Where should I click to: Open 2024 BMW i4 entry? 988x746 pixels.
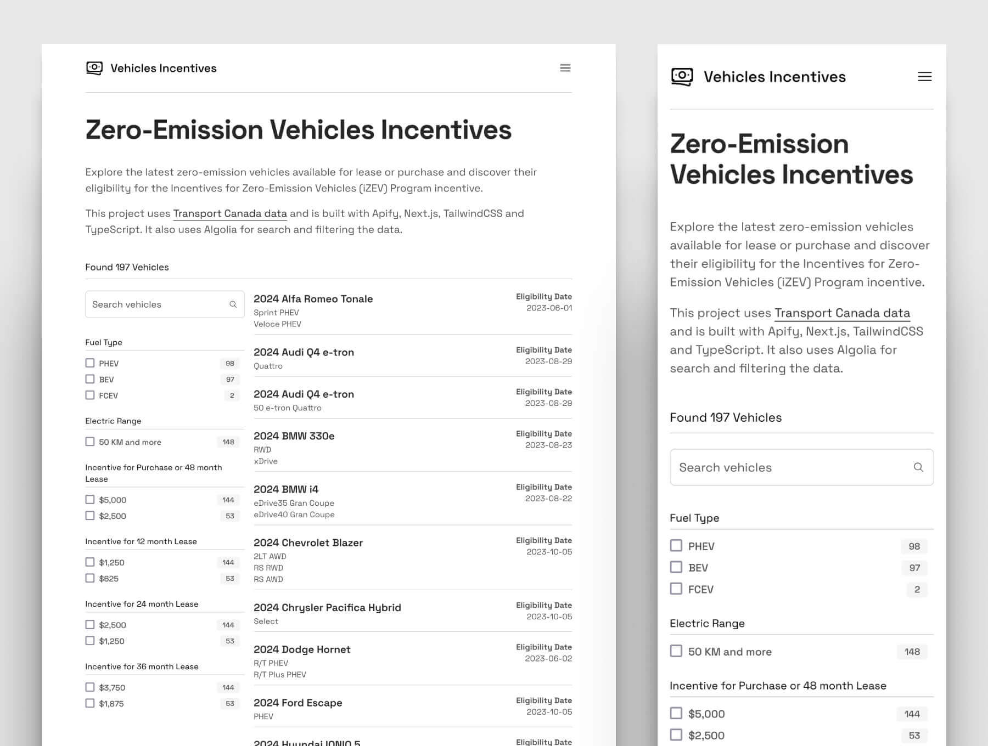(286, 489)
